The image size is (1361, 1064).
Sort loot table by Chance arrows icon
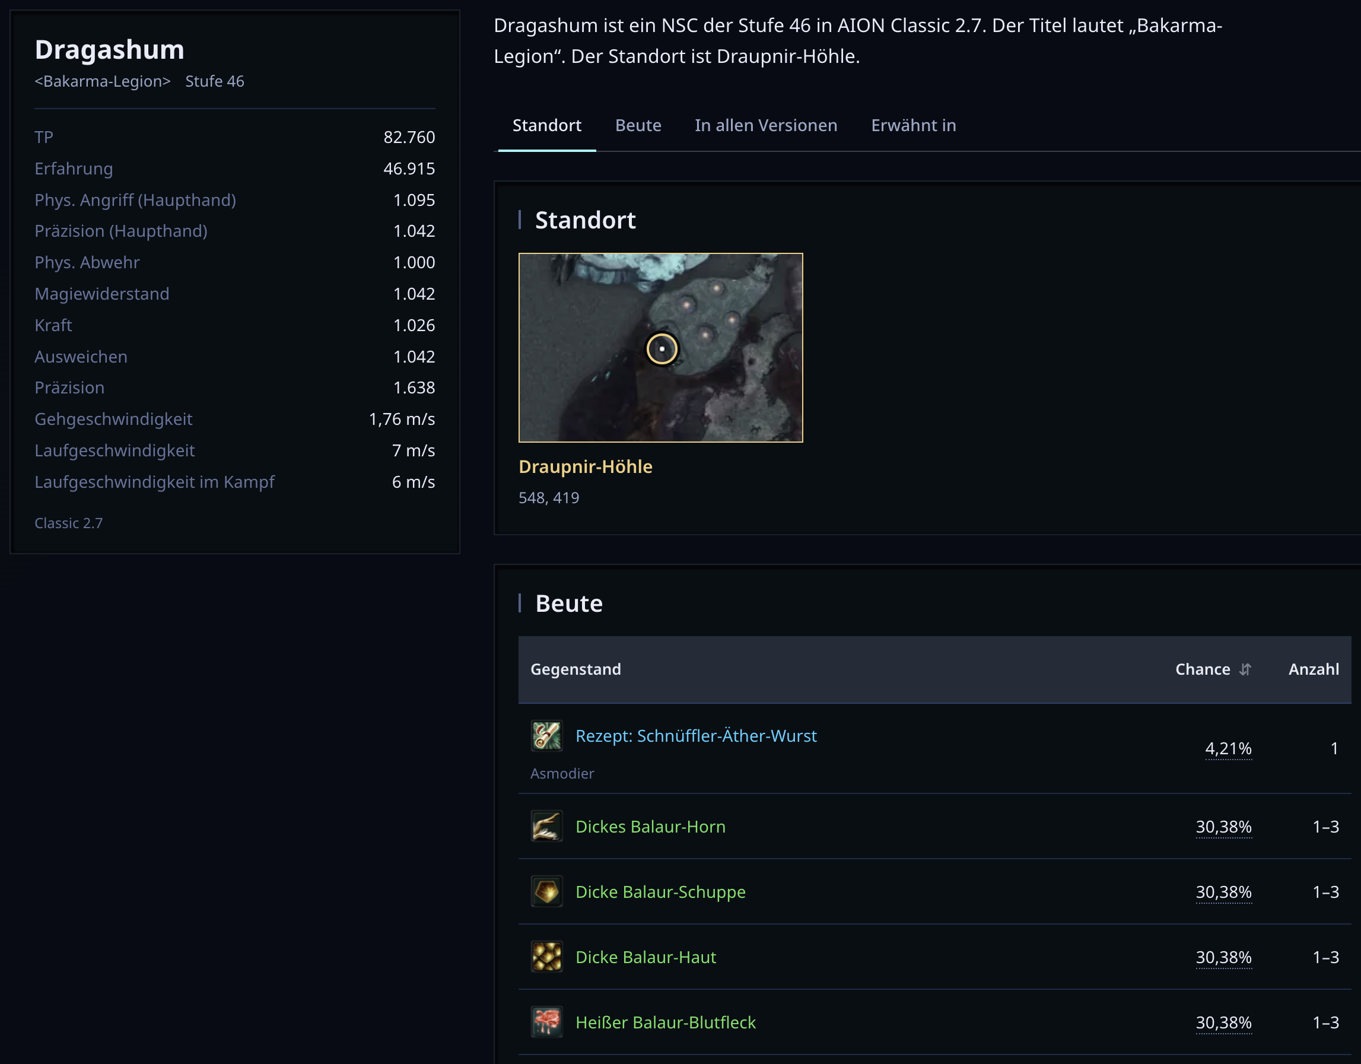coord(1245,669)
